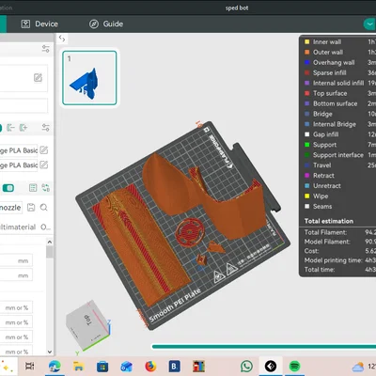Click the first 'mm or %' field
The image size is (376, 376).
pyautogui.click(x=16, y=307)
